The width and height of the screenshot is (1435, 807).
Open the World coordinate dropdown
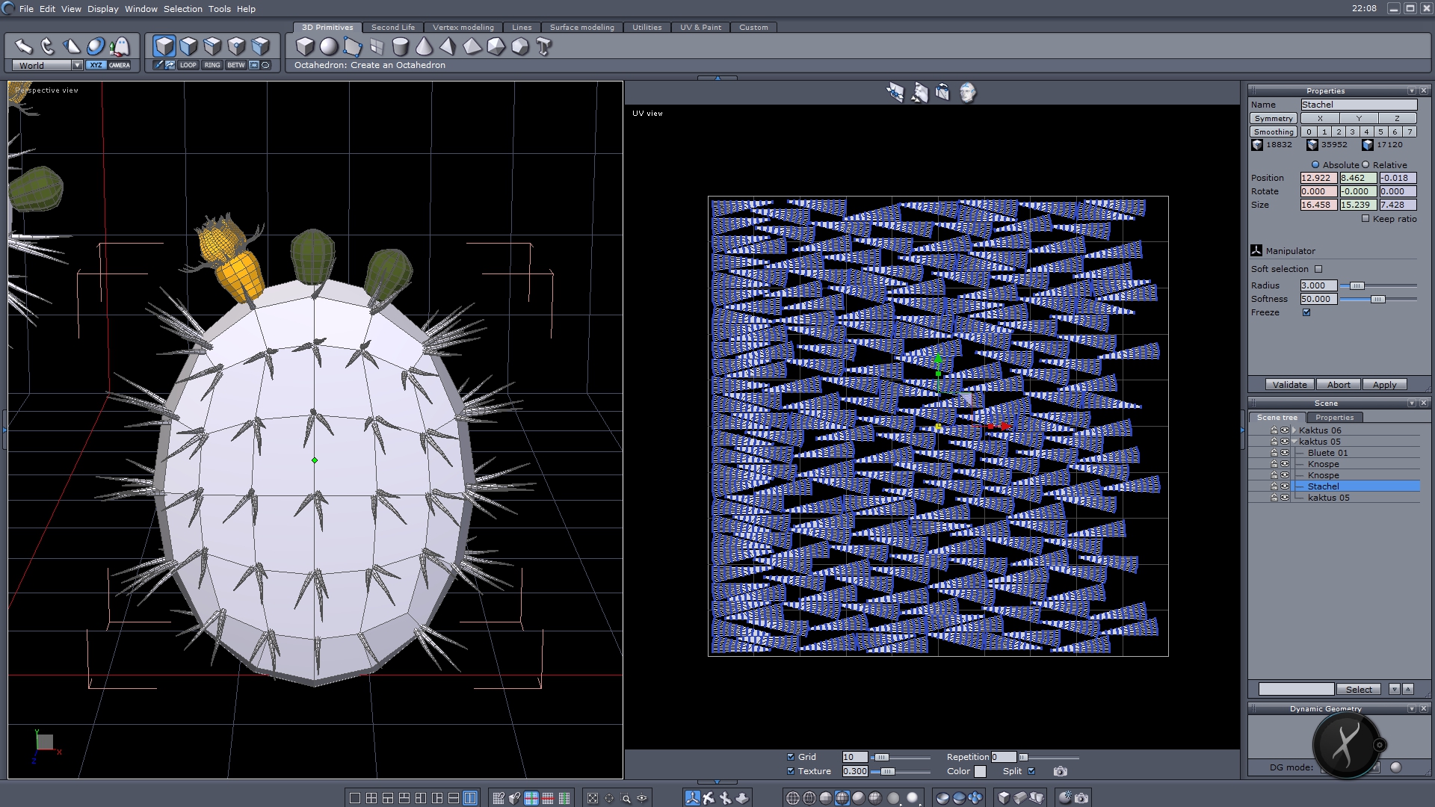coord(77,66)
